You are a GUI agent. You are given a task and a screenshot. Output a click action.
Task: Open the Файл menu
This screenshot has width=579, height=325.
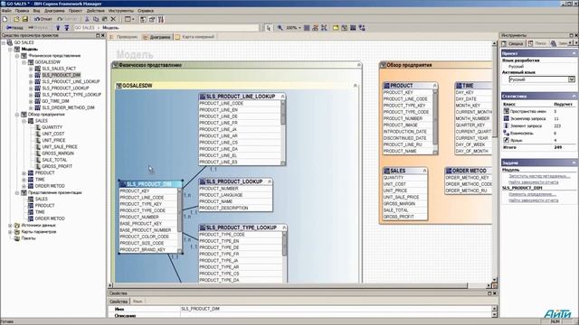pos(6,11)
